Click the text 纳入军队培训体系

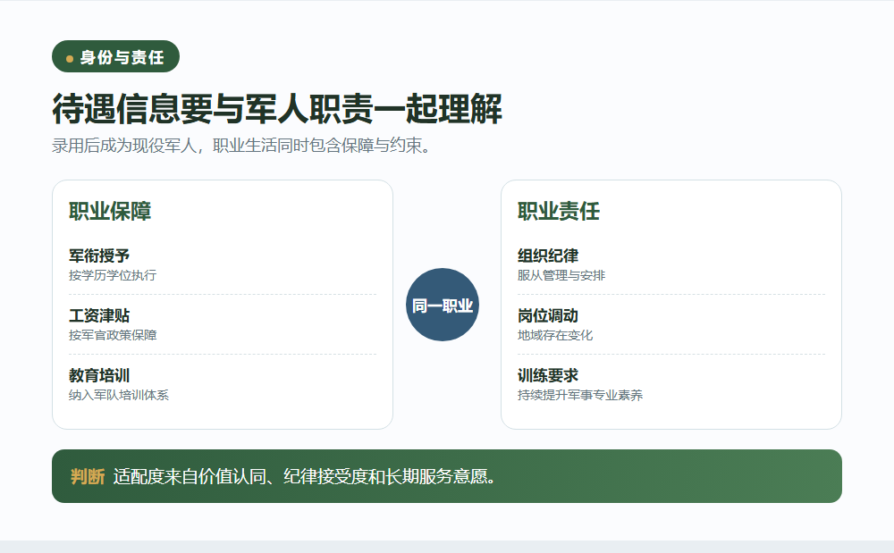click(x=119, y=395)
